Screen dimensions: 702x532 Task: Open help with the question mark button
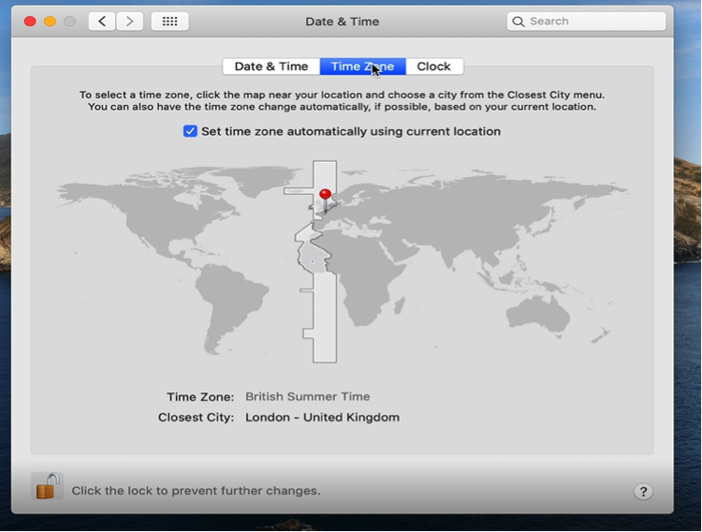coord(643,491)
